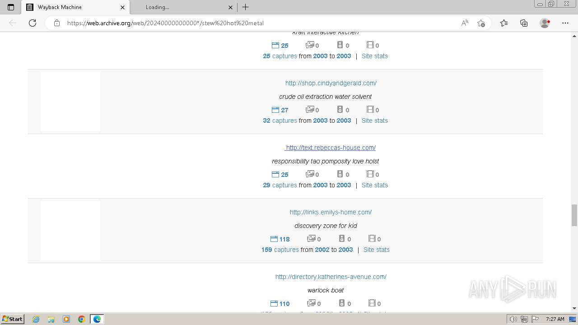Open directory.katherines-avenue.com link
This screenshot has width=578, height=325.
(x=331, y=277)
